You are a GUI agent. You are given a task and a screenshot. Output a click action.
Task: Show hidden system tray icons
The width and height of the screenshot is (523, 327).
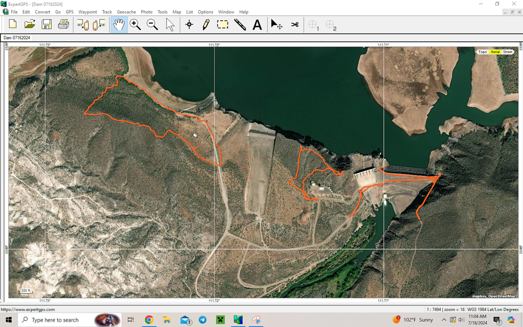443,320
